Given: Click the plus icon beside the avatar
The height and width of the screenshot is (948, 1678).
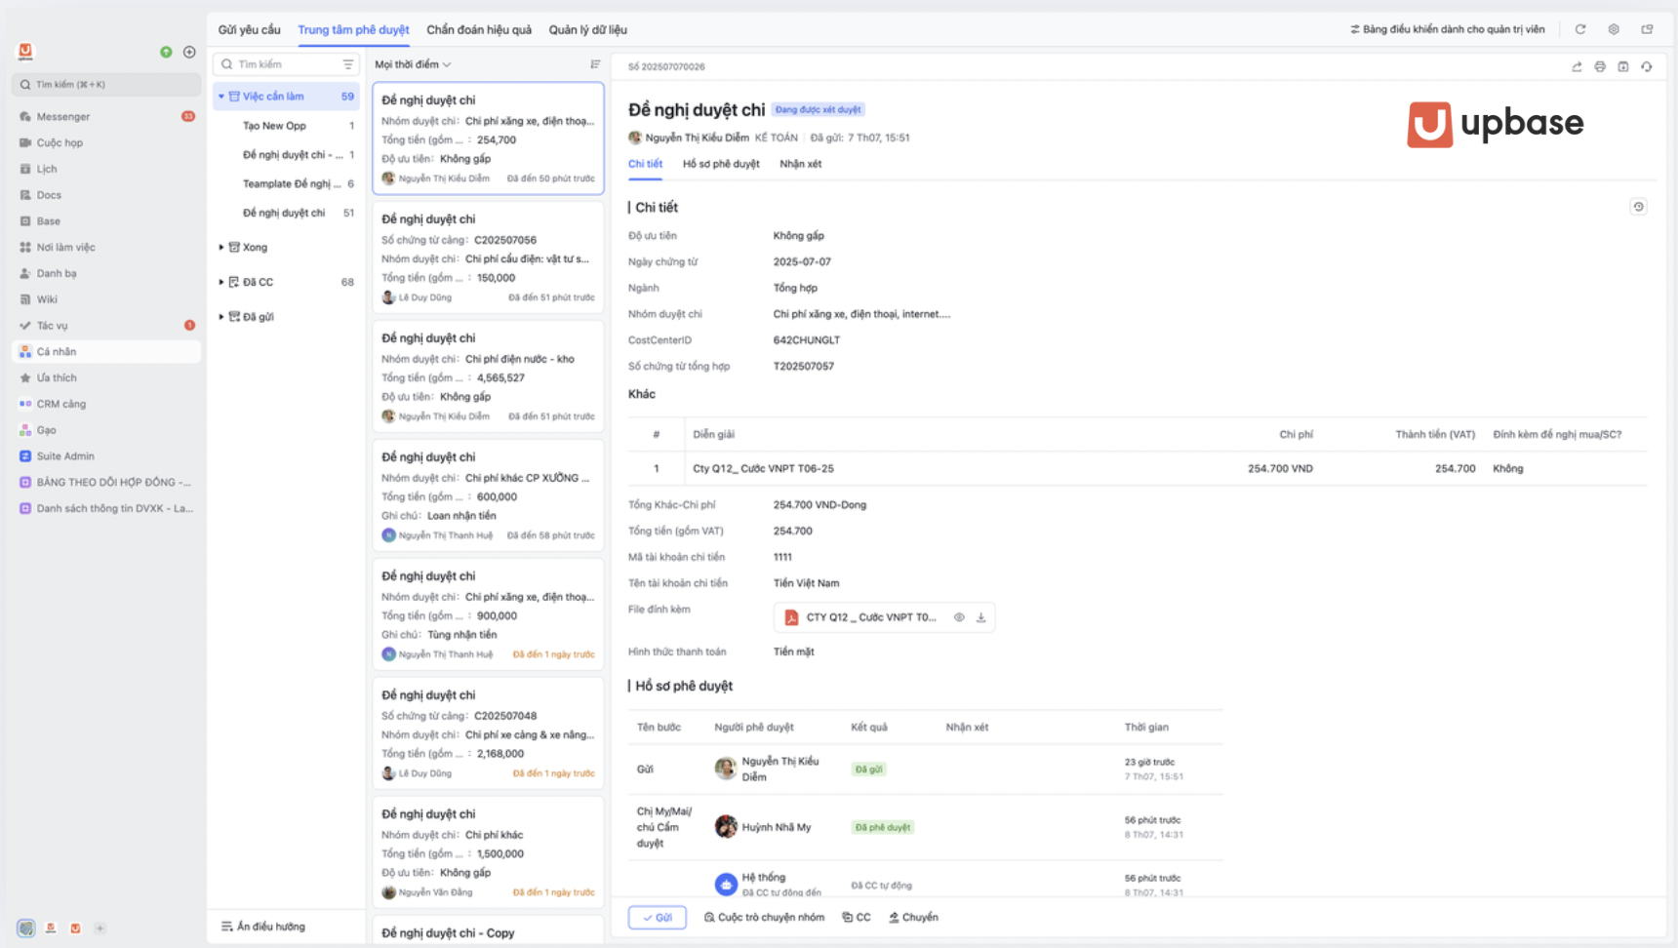Looking at the screenshot, I should click(x=189, y=52).
